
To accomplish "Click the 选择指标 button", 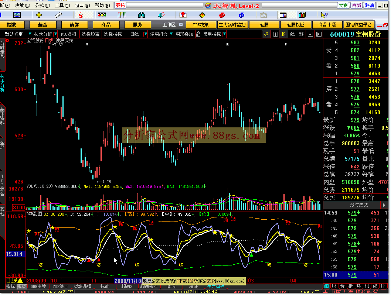I will pos(113,34).
